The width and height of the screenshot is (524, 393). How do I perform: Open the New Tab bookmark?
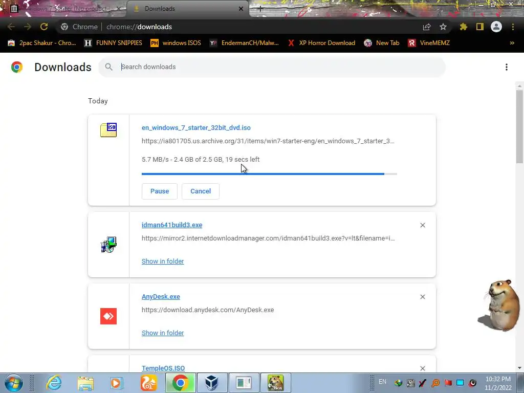pos(382,43)
